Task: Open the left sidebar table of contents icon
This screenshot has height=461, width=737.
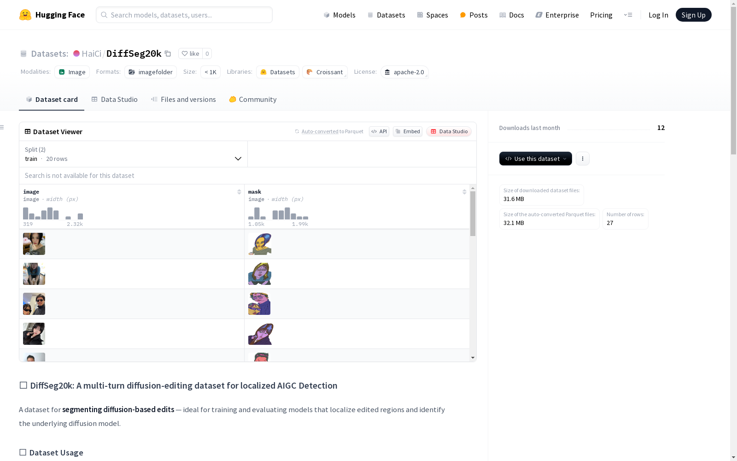Action: 2,127
